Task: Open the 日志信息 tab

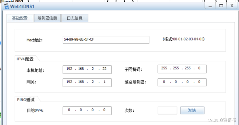Action: pyautogui.click(x=75, y=18)
